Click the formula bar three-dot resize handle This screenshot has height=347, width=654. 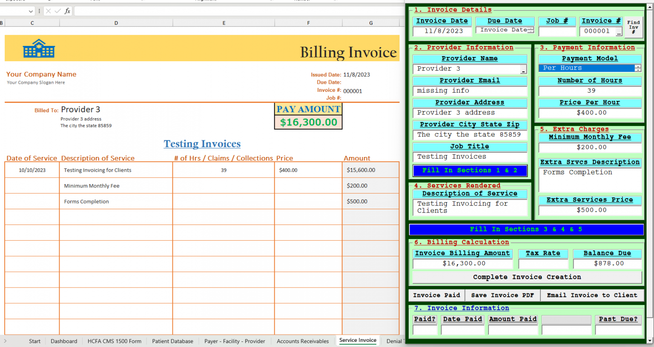click(39, 11)
